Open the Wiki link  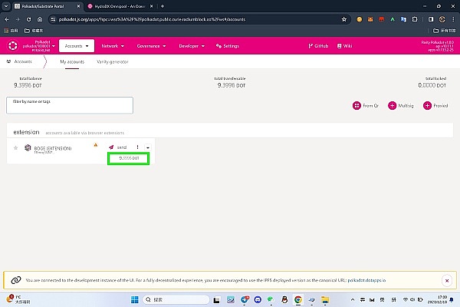click(x=345, y=46)
